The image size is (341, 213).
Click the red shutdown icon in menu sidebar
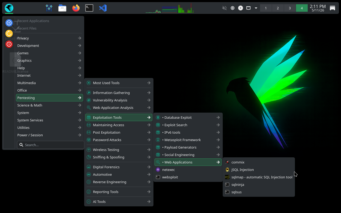point(9,44)
